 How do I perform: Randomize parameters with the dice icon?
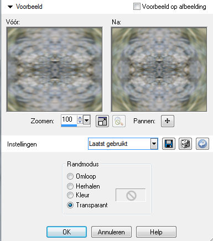click(x=185, y=144)
